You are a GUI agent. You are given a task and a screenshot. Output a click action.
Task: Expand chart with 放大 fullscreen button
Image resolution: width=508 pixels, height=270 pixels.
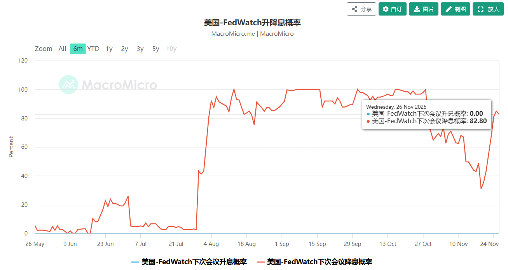488,9
